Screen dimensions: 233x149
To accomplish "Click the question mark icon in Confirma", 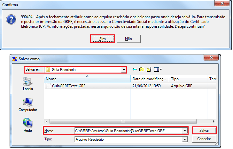I will (11, 19).
